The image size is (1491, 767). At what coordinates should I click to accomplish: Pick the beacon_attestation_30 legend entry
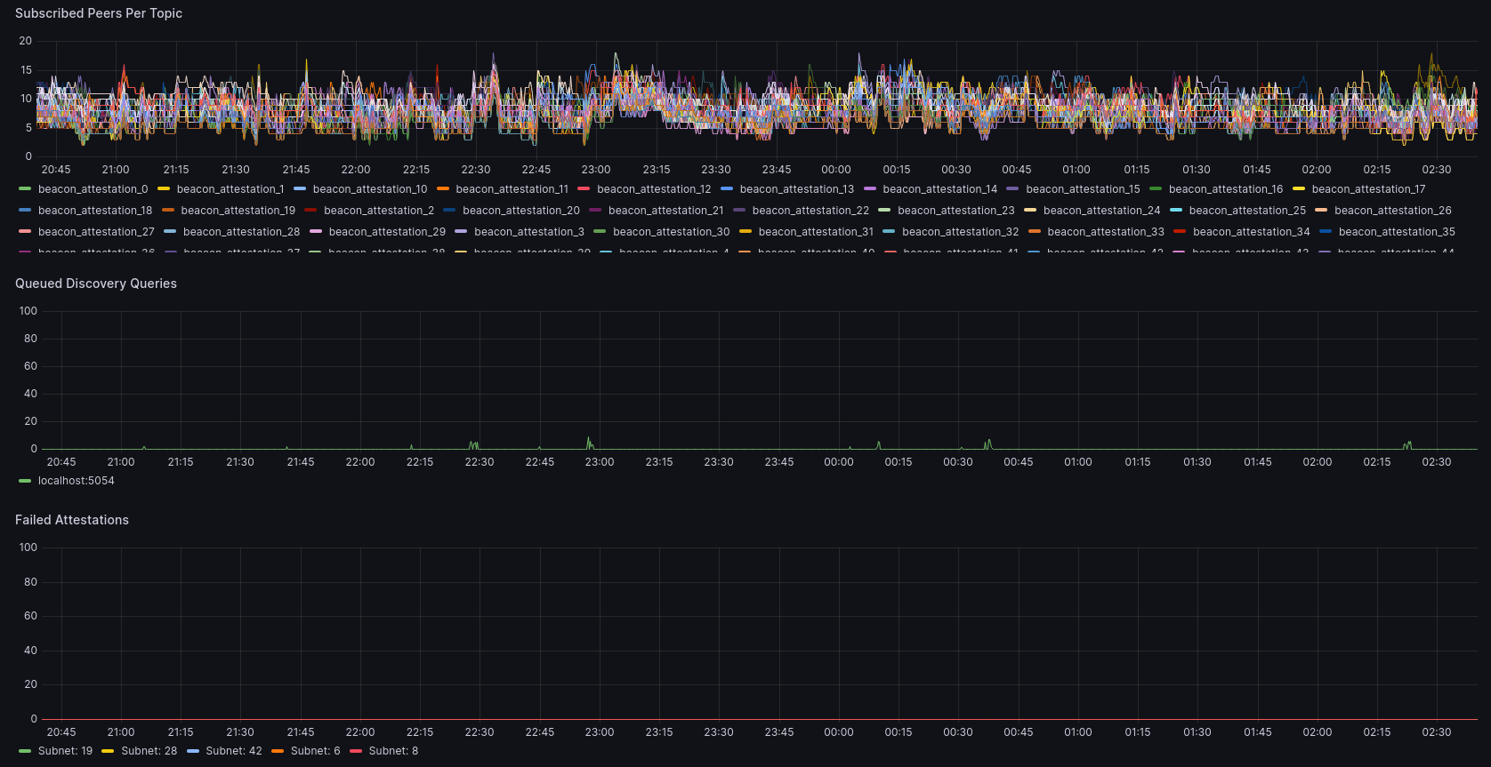point(672,232)
